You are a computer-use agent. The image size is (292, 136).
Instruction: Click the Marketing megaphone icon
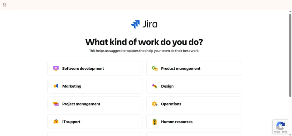56,86
